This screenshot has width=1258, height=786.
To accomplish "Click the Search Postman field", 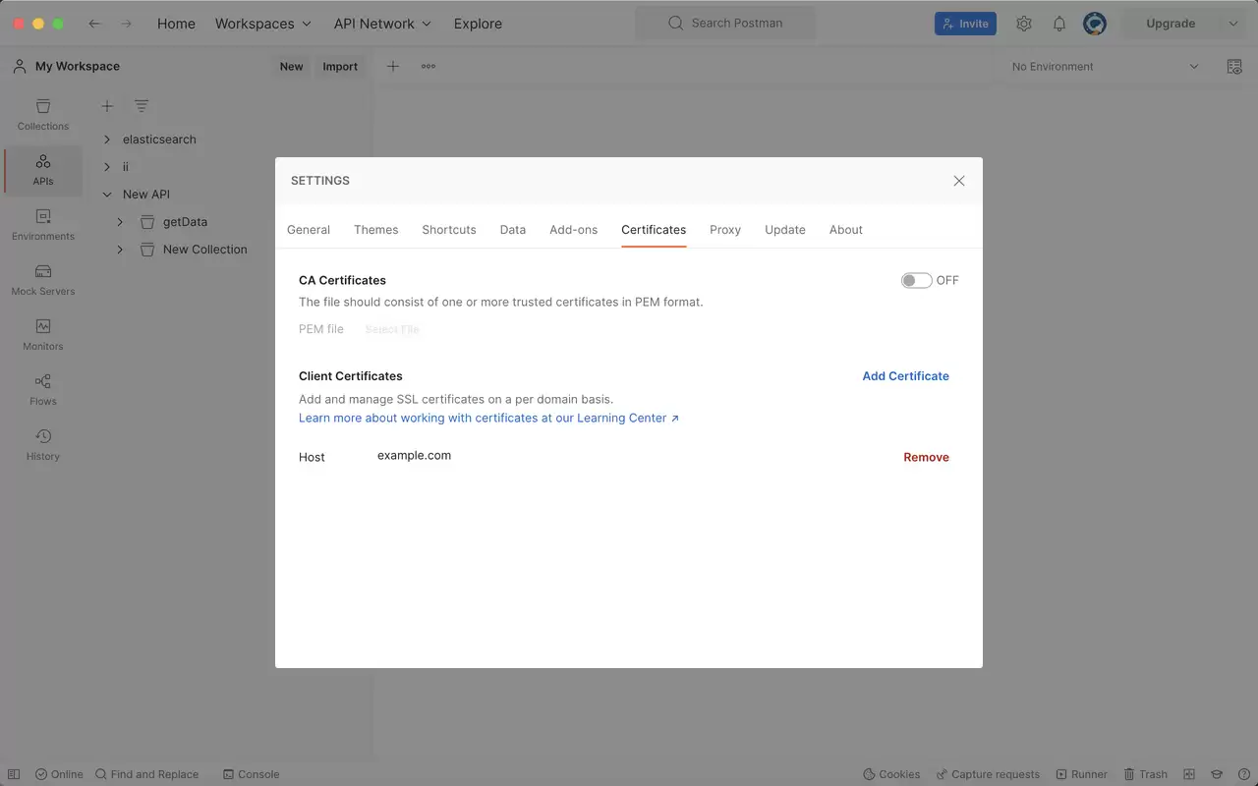I will [725, 24].
